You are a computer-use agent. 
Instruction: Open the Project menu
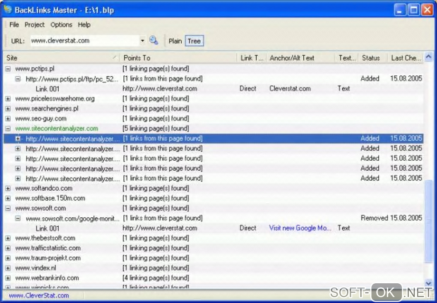click(34, 24)
